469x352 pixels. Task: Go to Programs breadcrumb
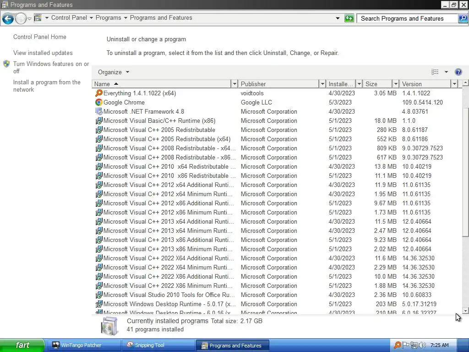[x=108, y=18]
